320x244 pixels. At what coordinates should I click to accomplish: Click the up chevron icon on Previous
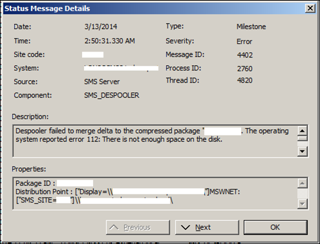pyautogui.click(x=114, y=227)
